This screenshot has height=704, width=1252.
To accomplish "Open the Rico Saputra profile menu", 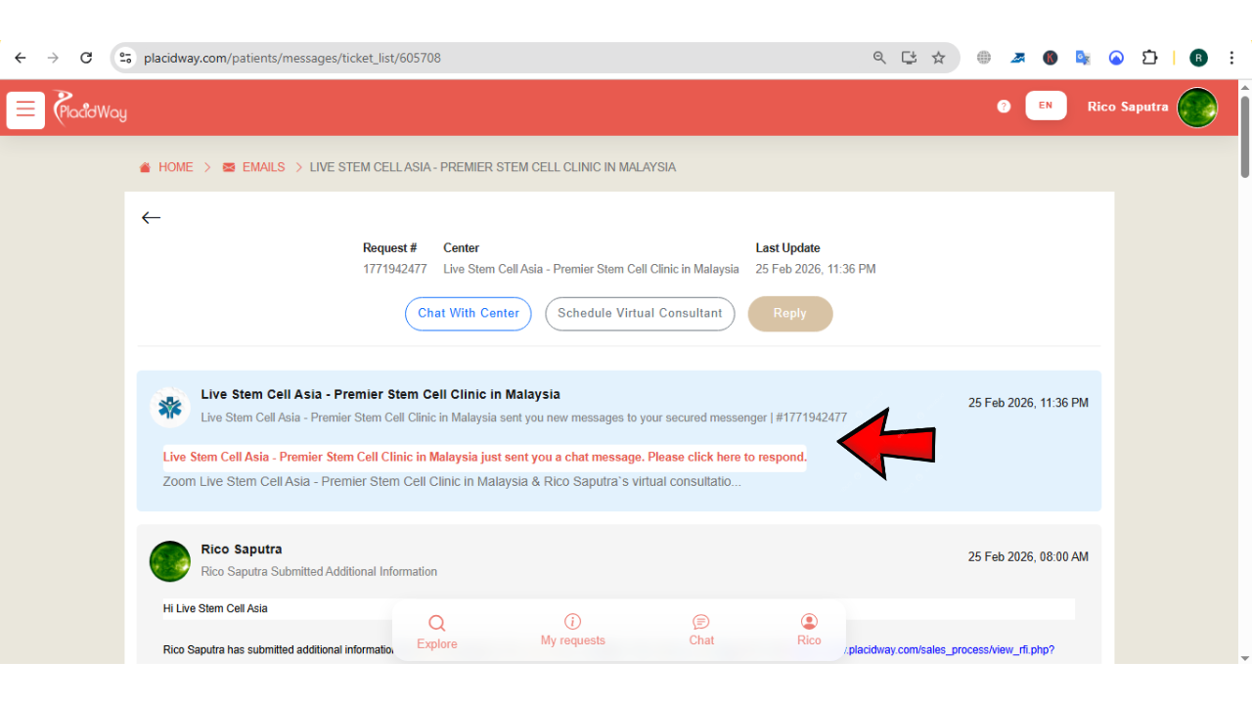I will pyautogui.click(x=1151, y=107).
